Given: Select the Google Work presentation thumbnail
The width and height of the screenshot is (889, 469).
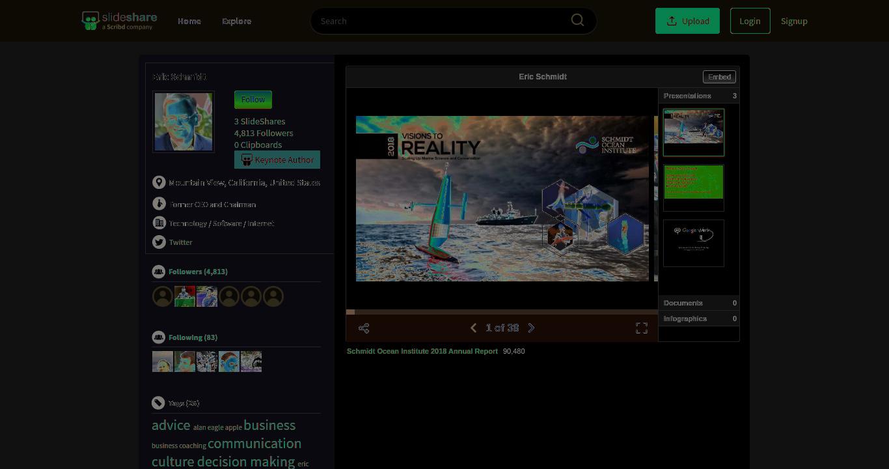Looking at the screenshot, I should click(694, 243).
